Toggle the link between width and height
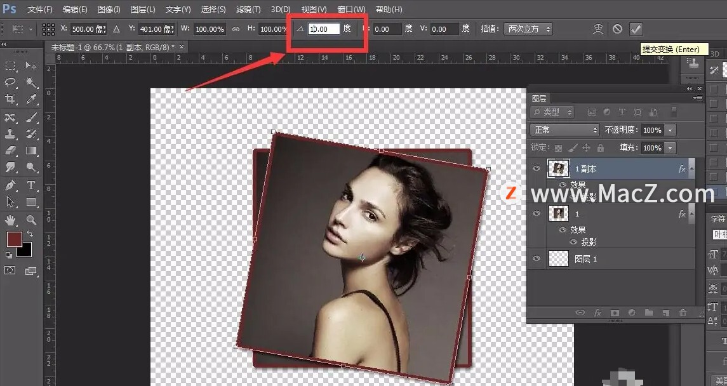727x386 pixels. point(236,29)
